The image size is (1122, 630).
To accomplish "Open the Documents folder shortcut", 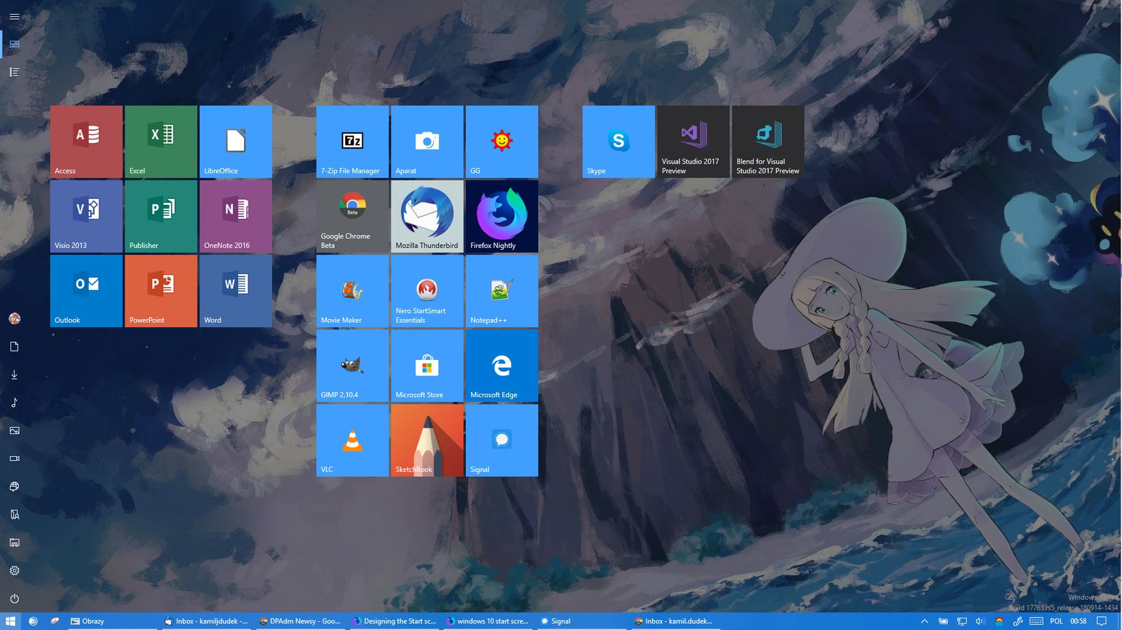I will pyautogui.click(x=14, y=346).
